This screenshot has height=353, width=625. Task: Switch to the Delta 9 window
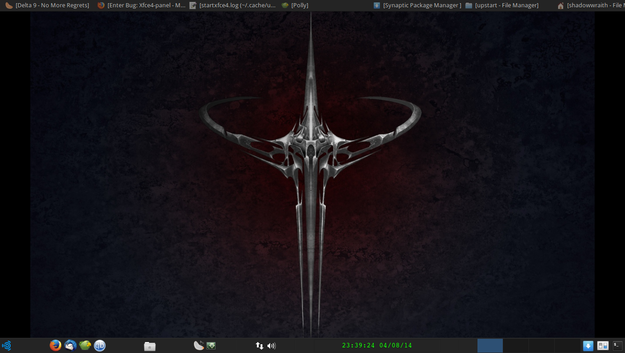pyautogui.click(x=47, y=6)
